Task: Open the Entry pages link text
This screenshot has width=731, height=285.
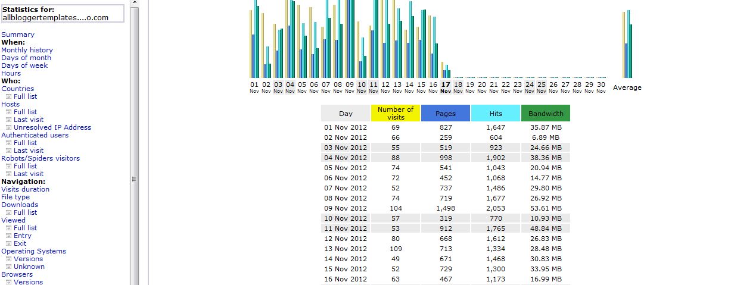Action: pyautogui.click(x=23, y=236)
